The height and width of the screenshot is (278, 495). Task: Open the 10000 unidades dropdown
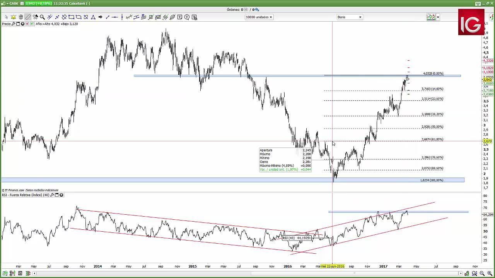point(259,17)
